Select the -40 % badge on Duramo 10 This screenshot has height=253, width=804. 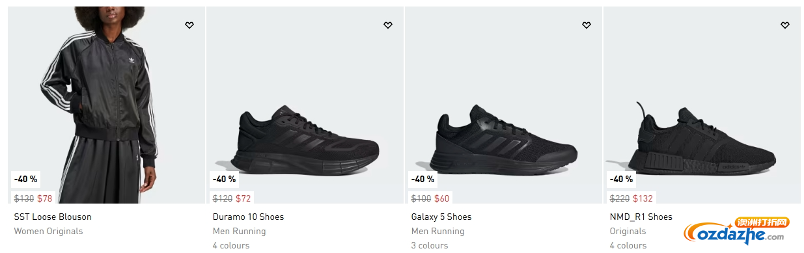pyautogui.click(x=225, y=179)
